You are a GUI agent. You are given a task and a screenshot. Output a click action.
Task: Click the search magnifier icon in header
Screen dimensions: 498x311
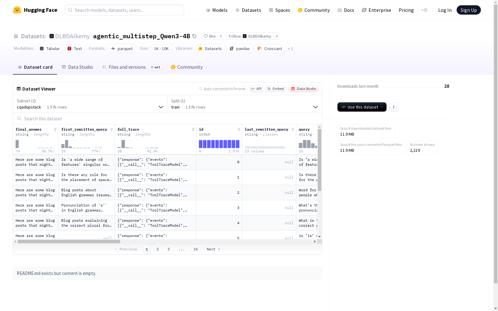tap(70, 10)
